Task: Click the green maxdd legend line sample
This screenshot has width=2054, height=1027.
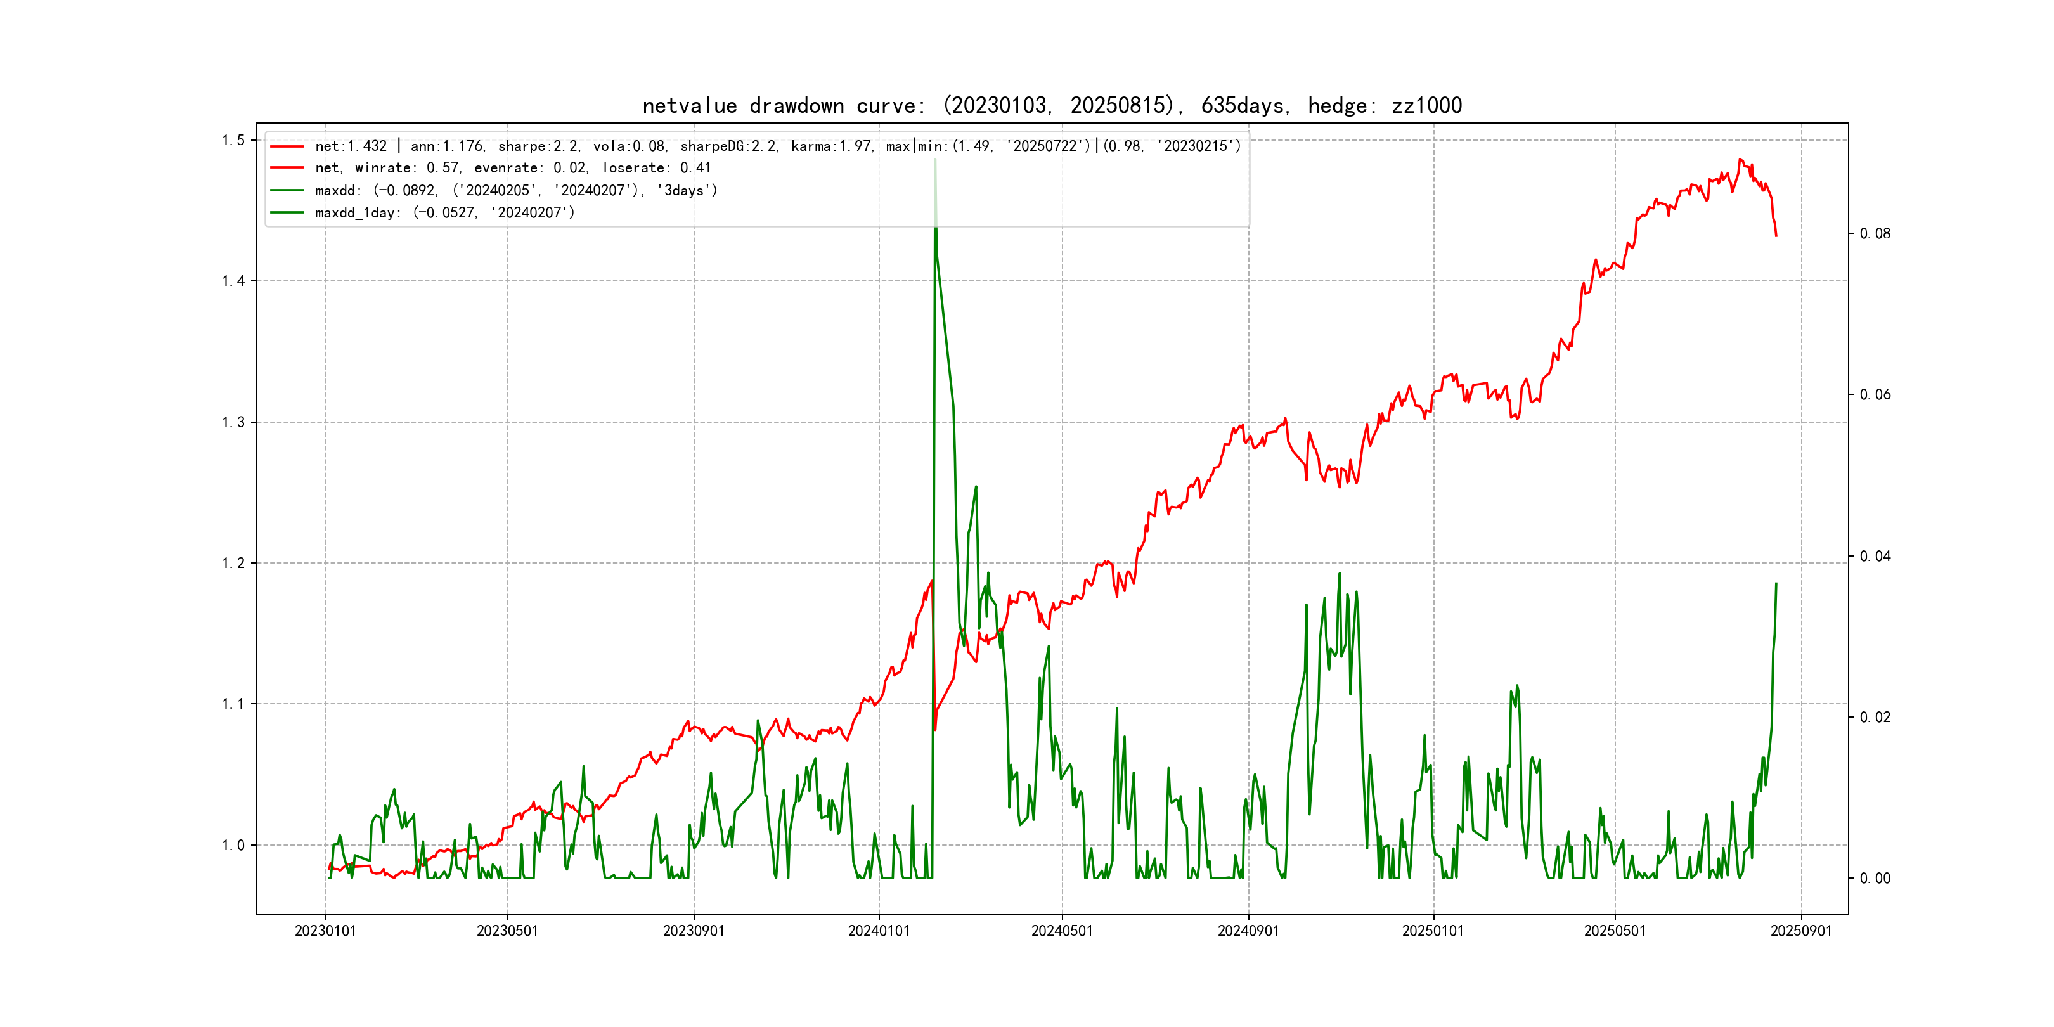Action: [287, 191]
